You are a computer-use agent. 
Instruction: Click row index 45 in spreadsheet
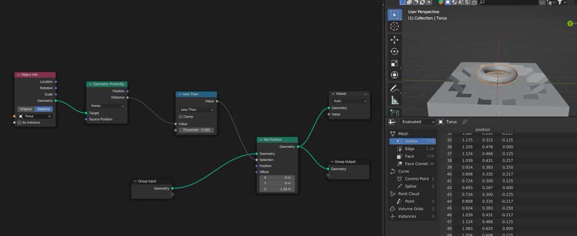(449, 208)
